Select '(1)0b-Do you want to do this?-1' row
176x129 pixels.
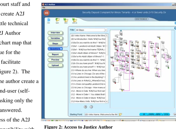coord(88,60)
